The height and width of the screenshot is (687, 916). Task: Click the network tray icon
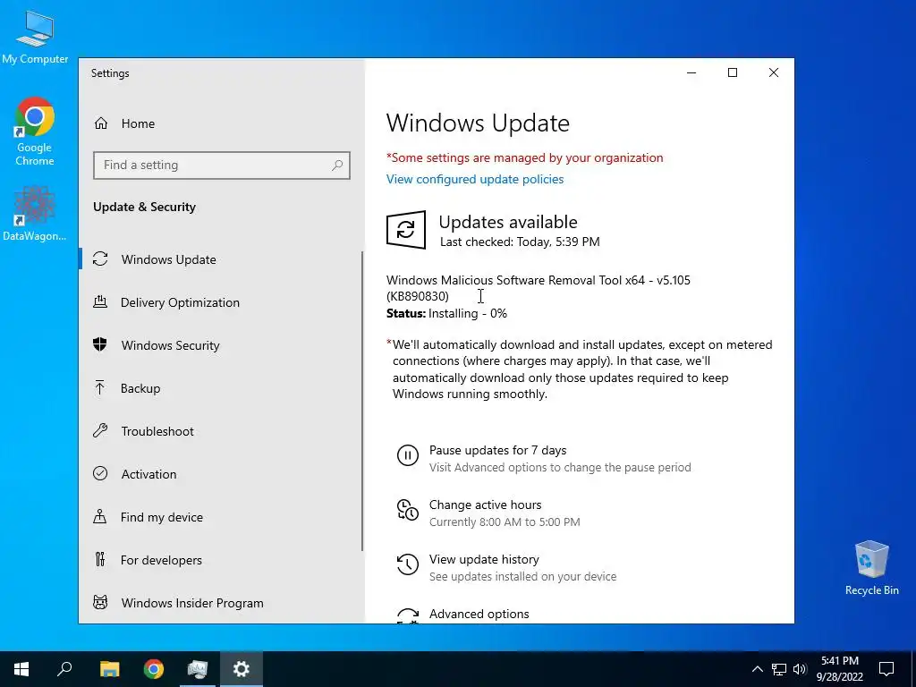[x=779, y=669]
